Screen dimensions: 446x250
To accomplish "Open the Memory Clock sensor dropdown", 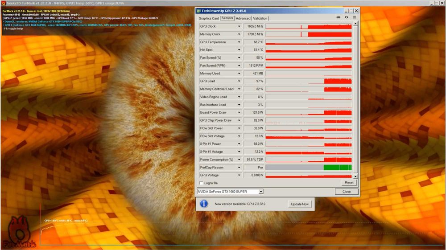I will tap(239, 34).
